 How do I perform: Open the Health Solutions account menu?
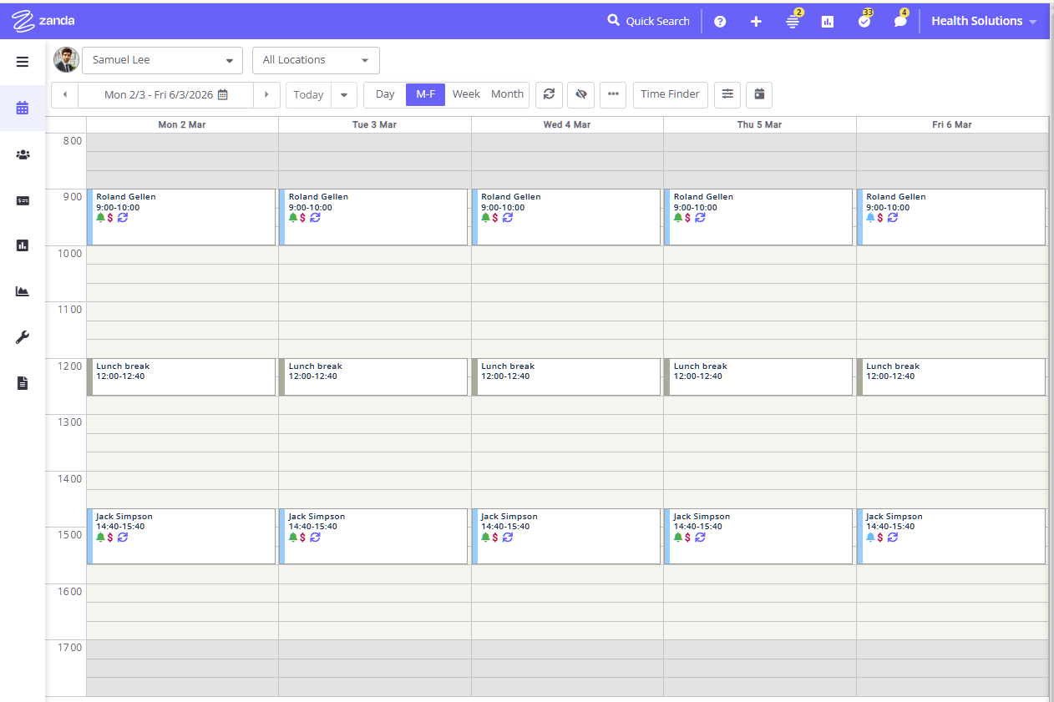click(984, 22)
